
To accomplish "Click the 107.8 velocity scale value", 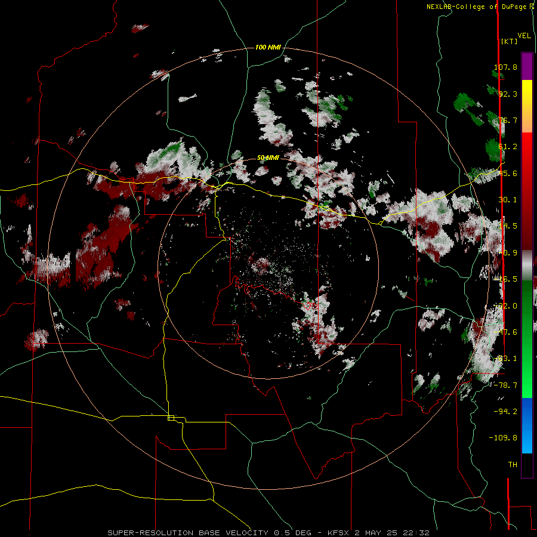I will click(505, 67).
